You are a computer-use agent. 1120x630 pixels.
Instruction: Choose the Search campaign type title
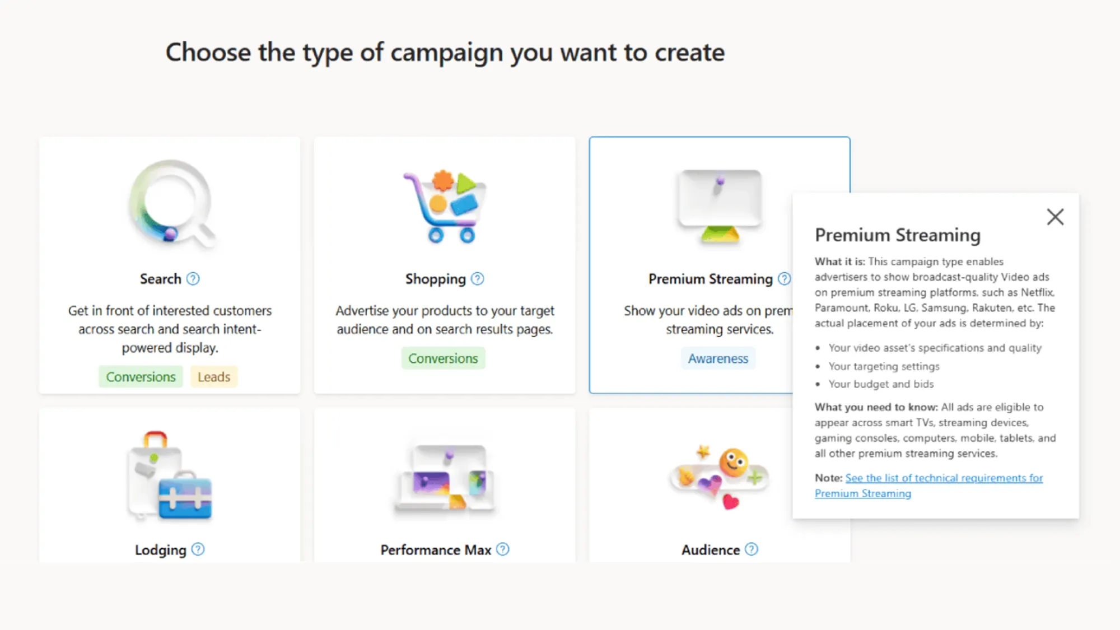click(160, 279)
